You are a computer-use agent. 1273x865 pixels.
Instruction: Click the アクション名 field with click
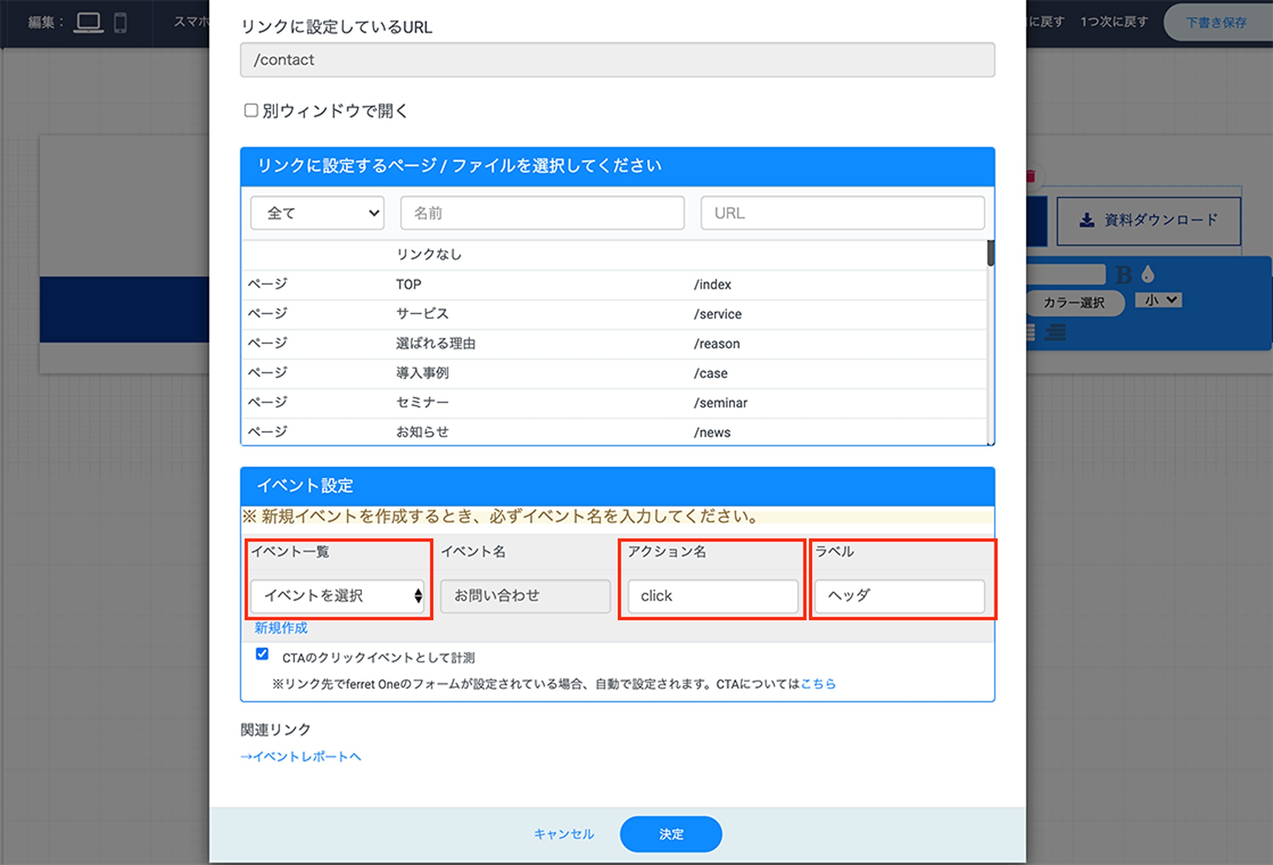[x=713, y=596]
